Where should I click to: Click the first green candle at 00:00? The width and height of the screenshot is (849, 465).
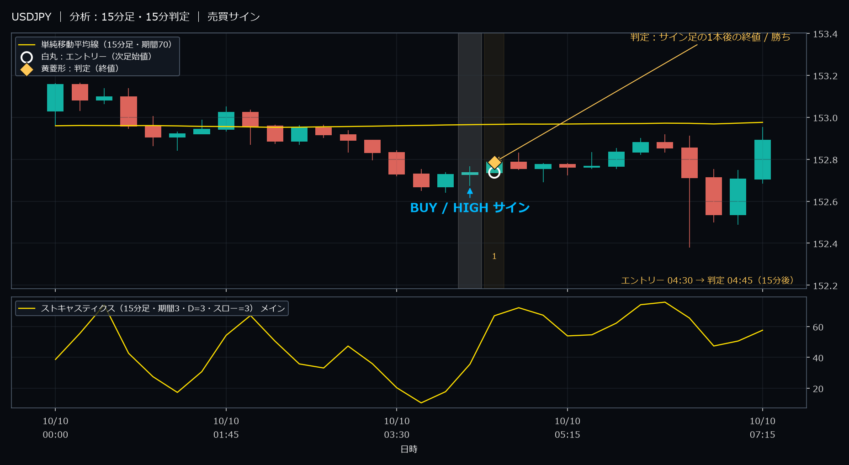click(55, 98)
